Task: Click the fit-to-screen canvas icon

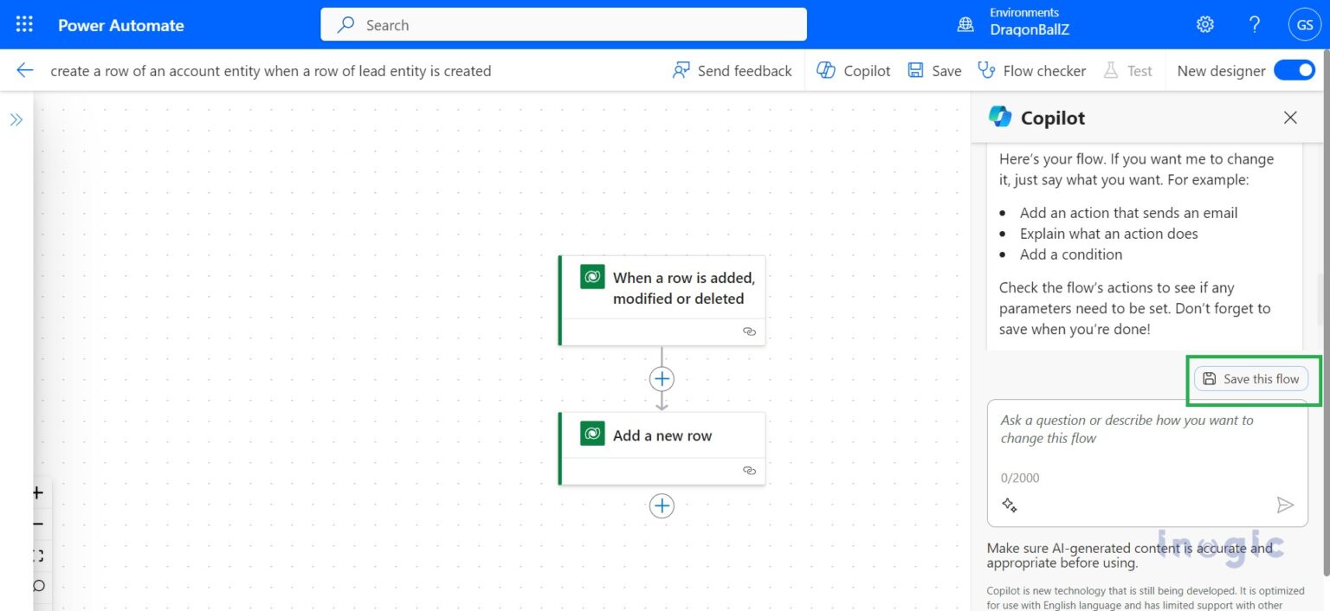Action: pyautogui.click(x=36, y=555)
